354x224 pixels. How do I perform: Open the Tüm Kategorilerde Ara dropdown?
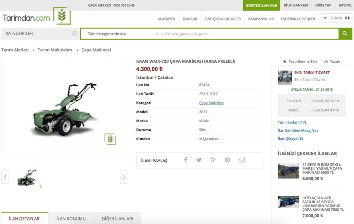tap(122, 34)
